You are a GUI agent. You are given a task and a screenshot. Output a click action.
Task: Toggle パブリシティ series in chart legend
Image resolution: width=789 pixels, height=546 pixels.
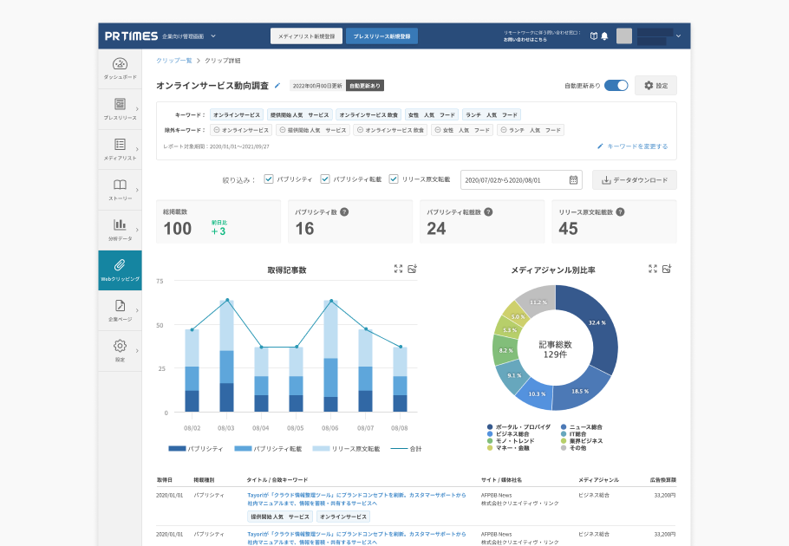[x=196, y=448]
